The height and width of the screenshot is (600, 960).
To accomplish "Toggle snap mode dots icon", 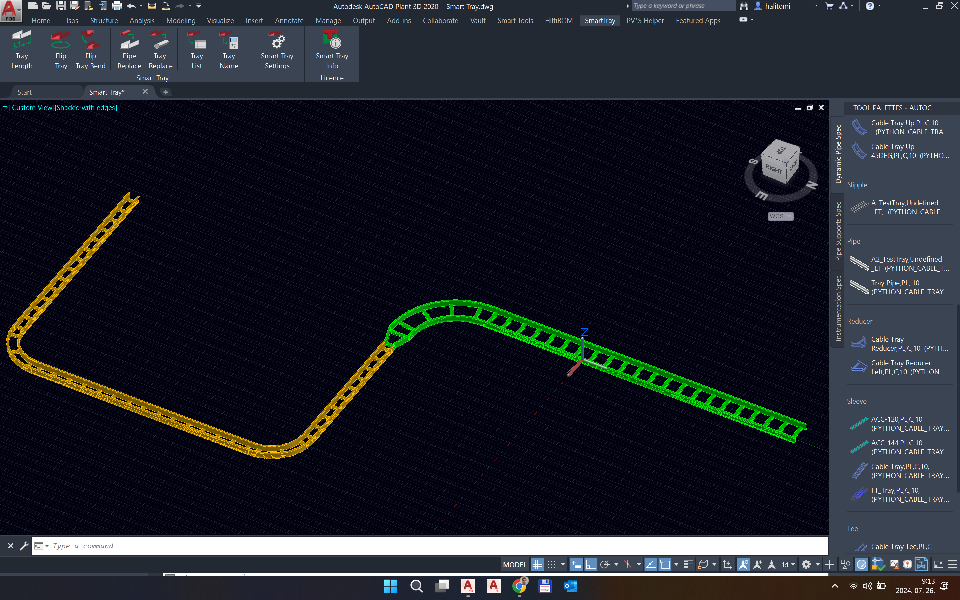I will pyautogui.click(x=552, y=564).
